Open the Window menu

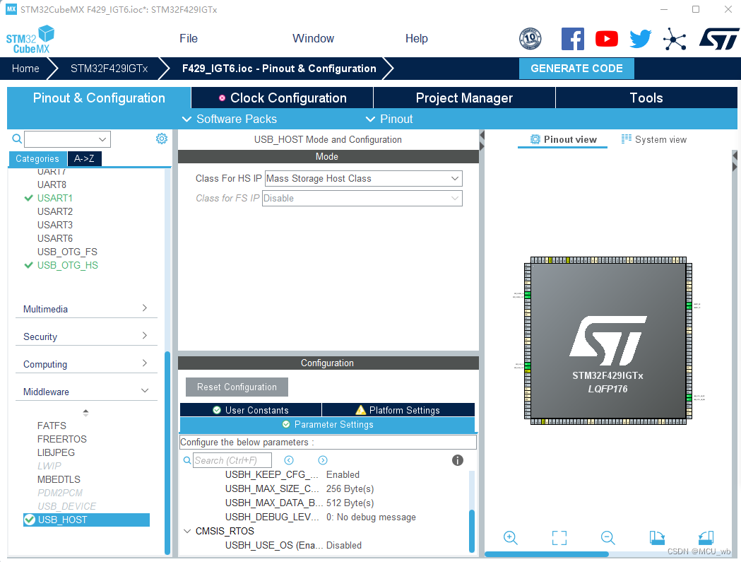[313, 38]
